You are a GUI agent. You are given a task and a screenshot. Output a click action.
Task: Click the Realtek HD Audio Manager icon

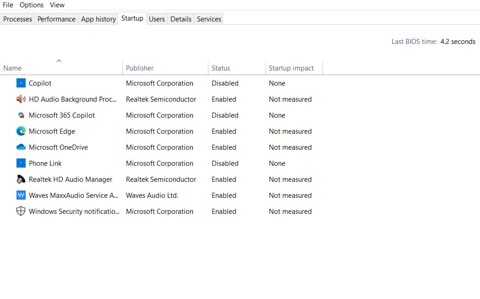pyautogui.click(x=21, y=179)
